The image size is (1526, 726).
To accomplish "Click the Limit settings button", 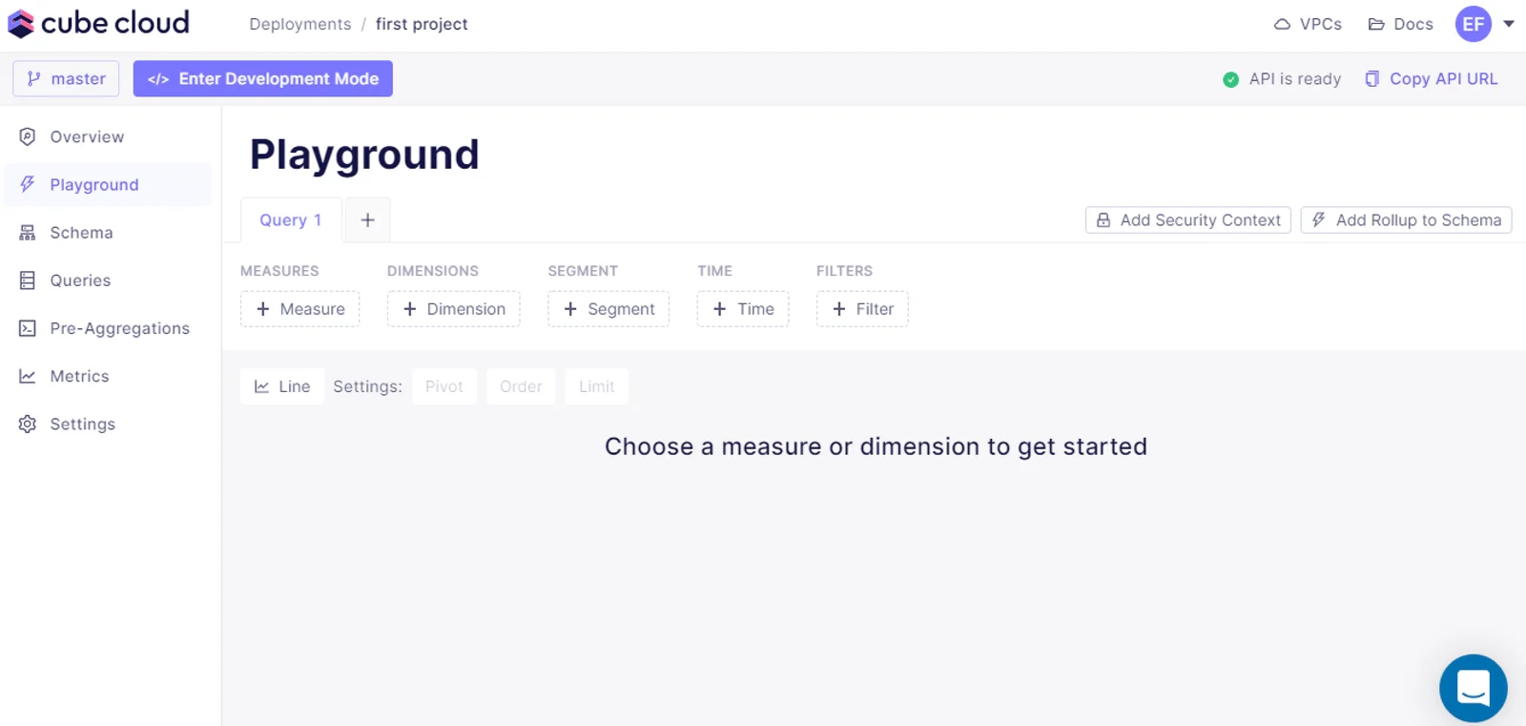I will [x=597, y=386].
